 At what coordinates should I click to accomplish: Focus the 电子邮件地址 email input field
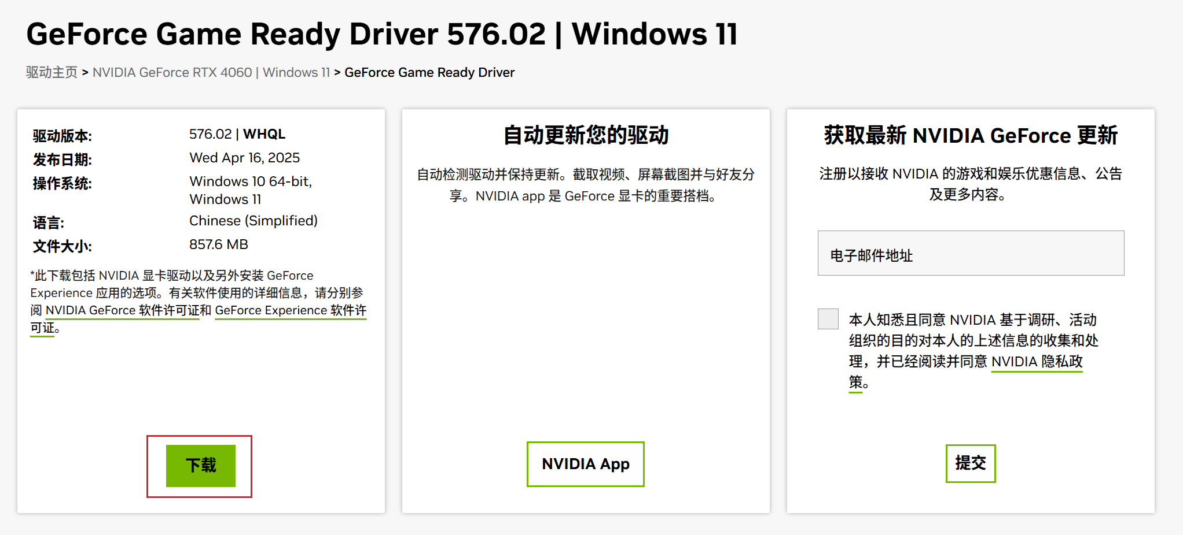(x=971, y=253)
